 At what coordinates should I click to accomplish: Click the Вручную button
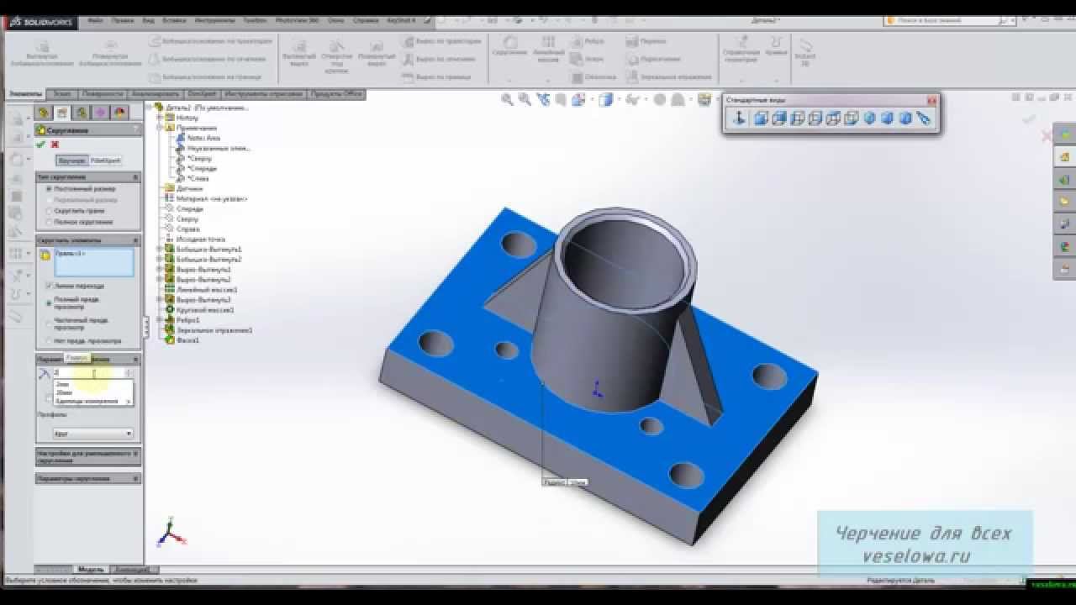(x=71, y=160)
